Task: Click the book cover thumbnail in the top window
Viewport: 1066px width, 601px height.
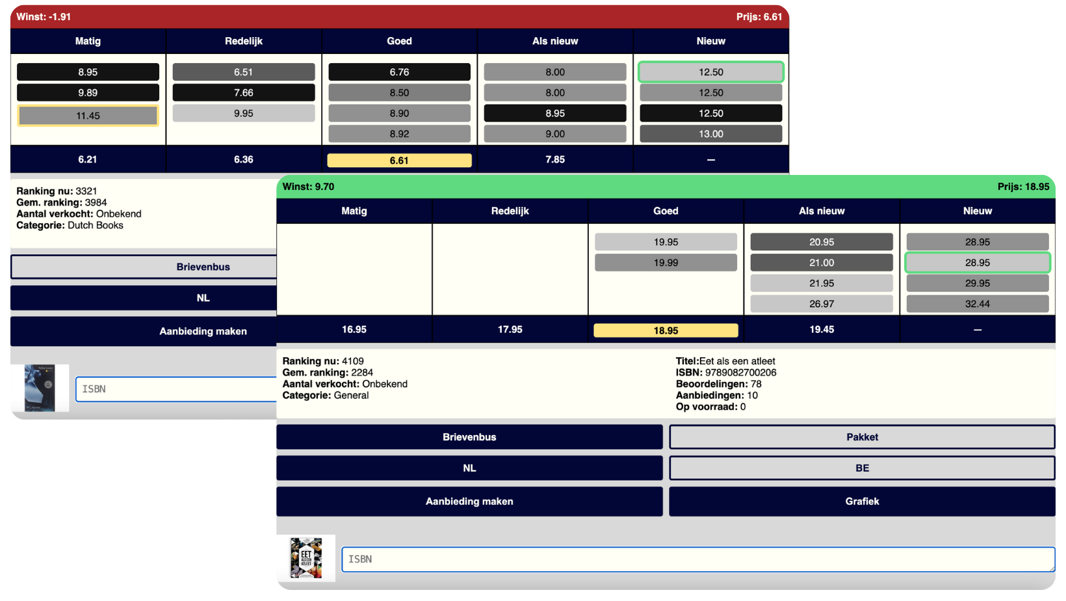Action: 40,388
